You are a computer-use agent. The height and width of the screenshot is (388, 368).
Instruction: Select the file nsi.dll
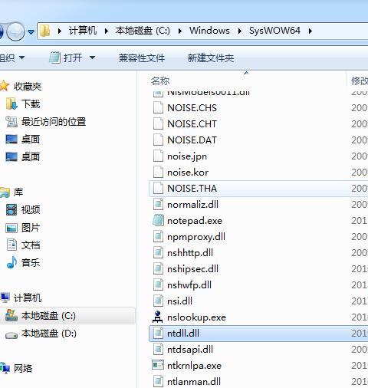pos(179,301)
